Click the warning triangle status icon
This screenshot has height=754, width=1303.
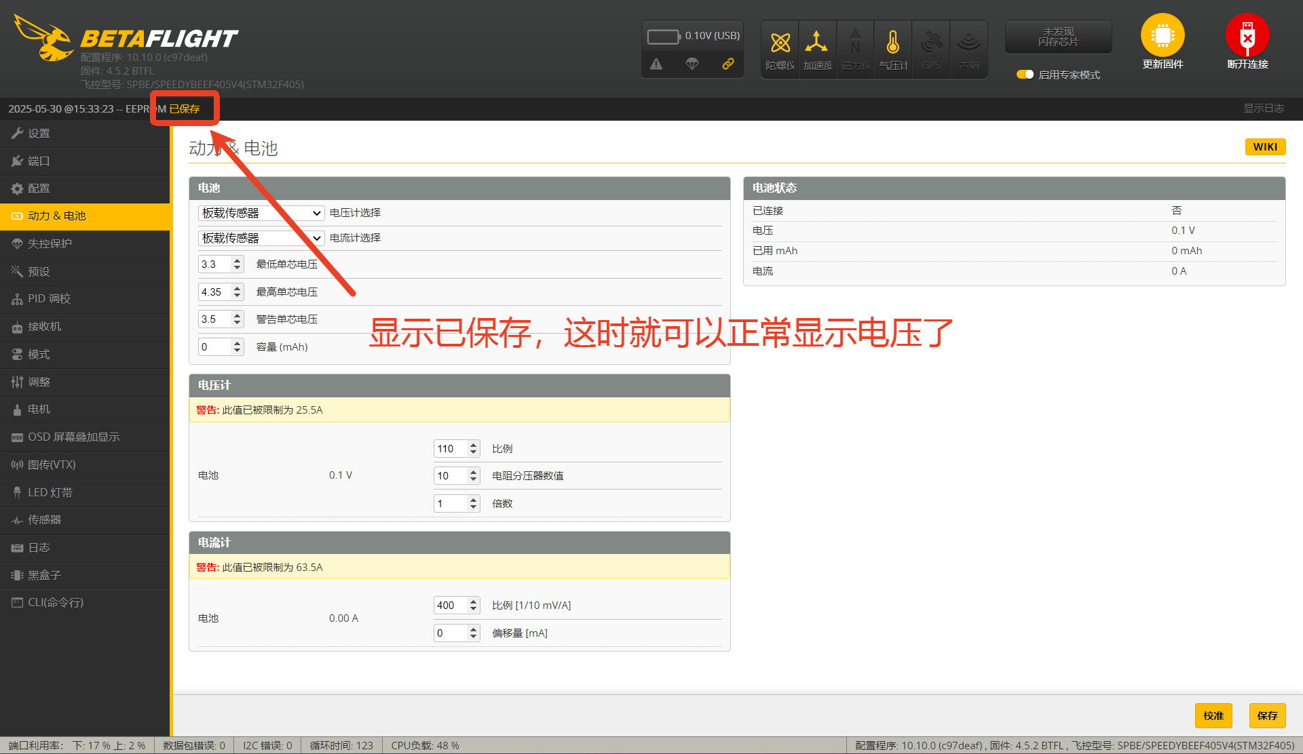656,64
